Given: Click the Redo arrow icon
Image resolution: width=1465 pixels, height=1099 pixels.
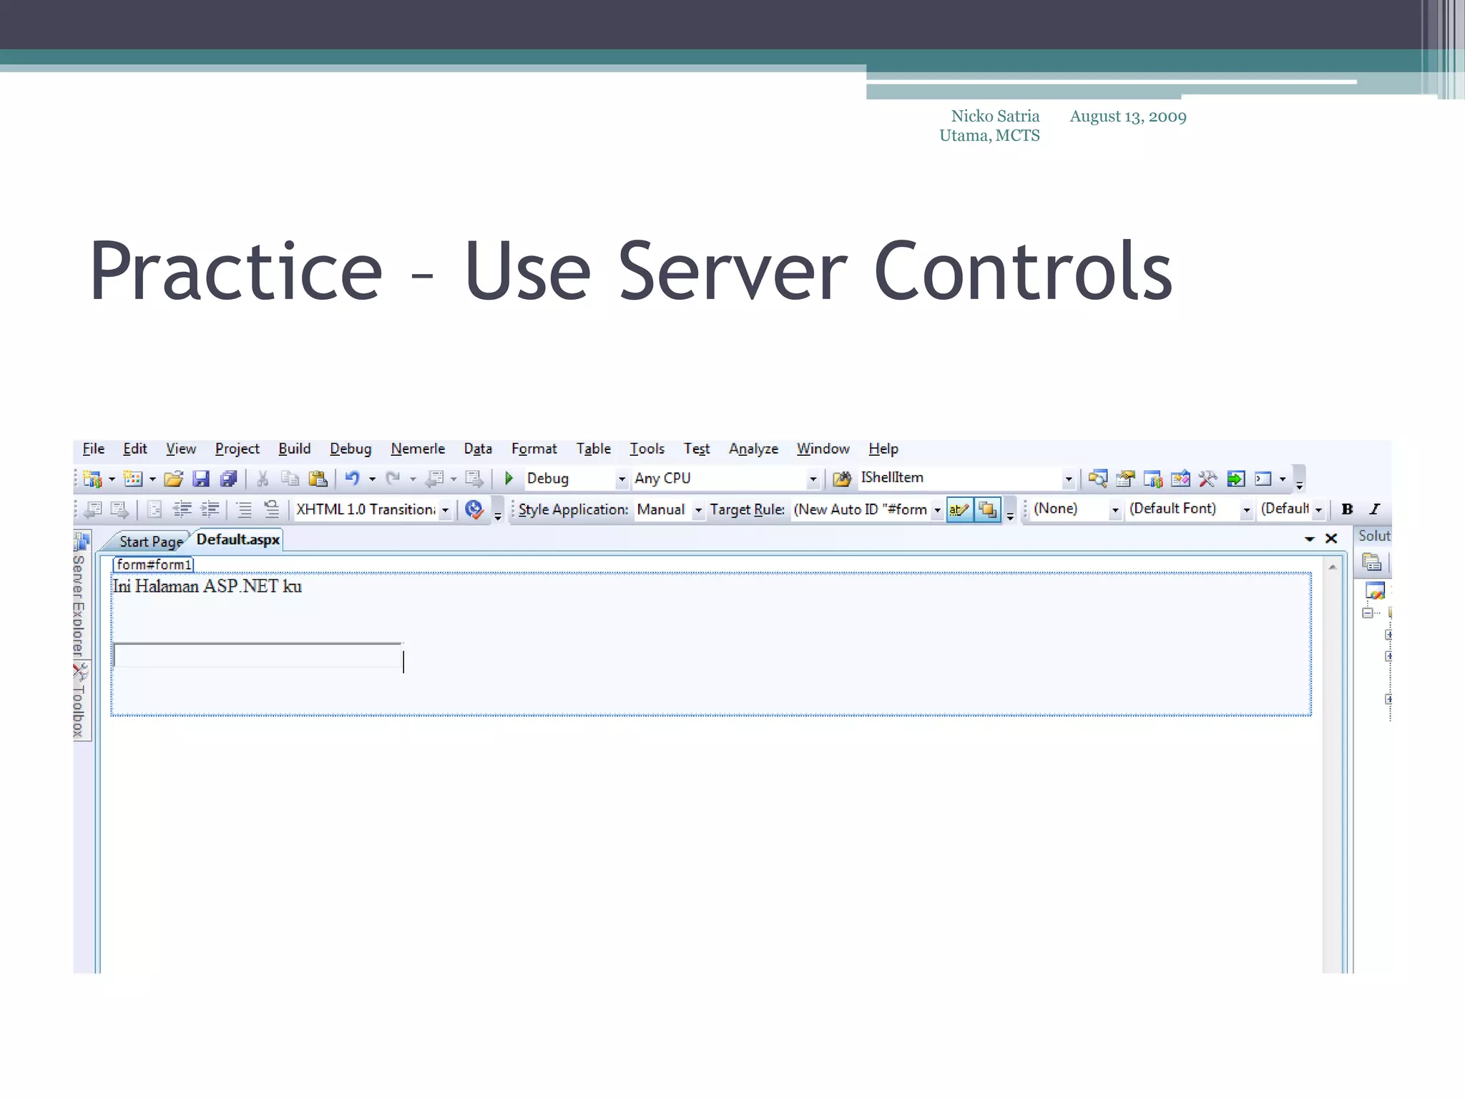Looking at the screenshot, I should [393, 479].
